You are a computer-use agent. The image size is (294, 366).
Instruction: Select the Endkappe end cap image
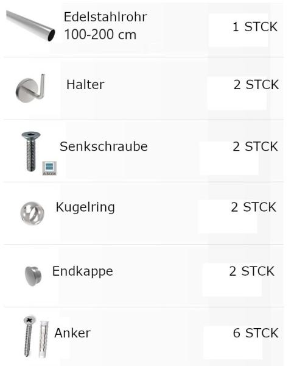pos(33,276)
